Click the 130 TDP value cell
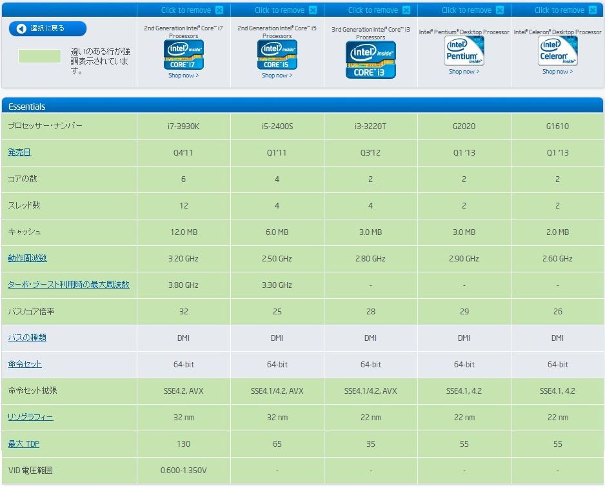The image size is (605, 488). (x=184, y=444)
